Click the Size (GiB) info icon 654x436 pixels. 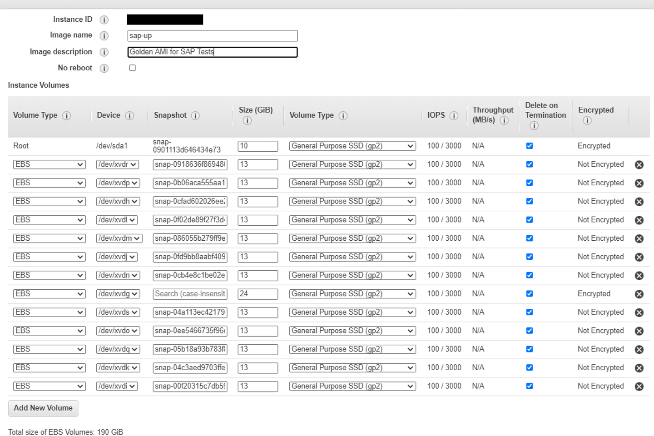point(247,120)
